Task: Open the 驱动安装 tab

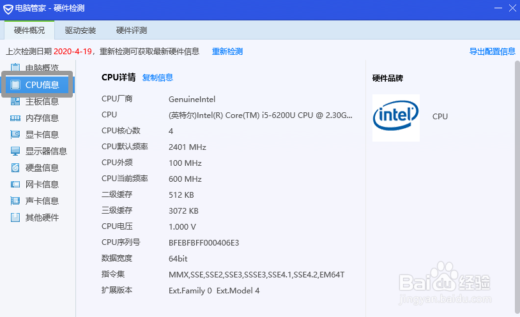Action: pos(80,30)
